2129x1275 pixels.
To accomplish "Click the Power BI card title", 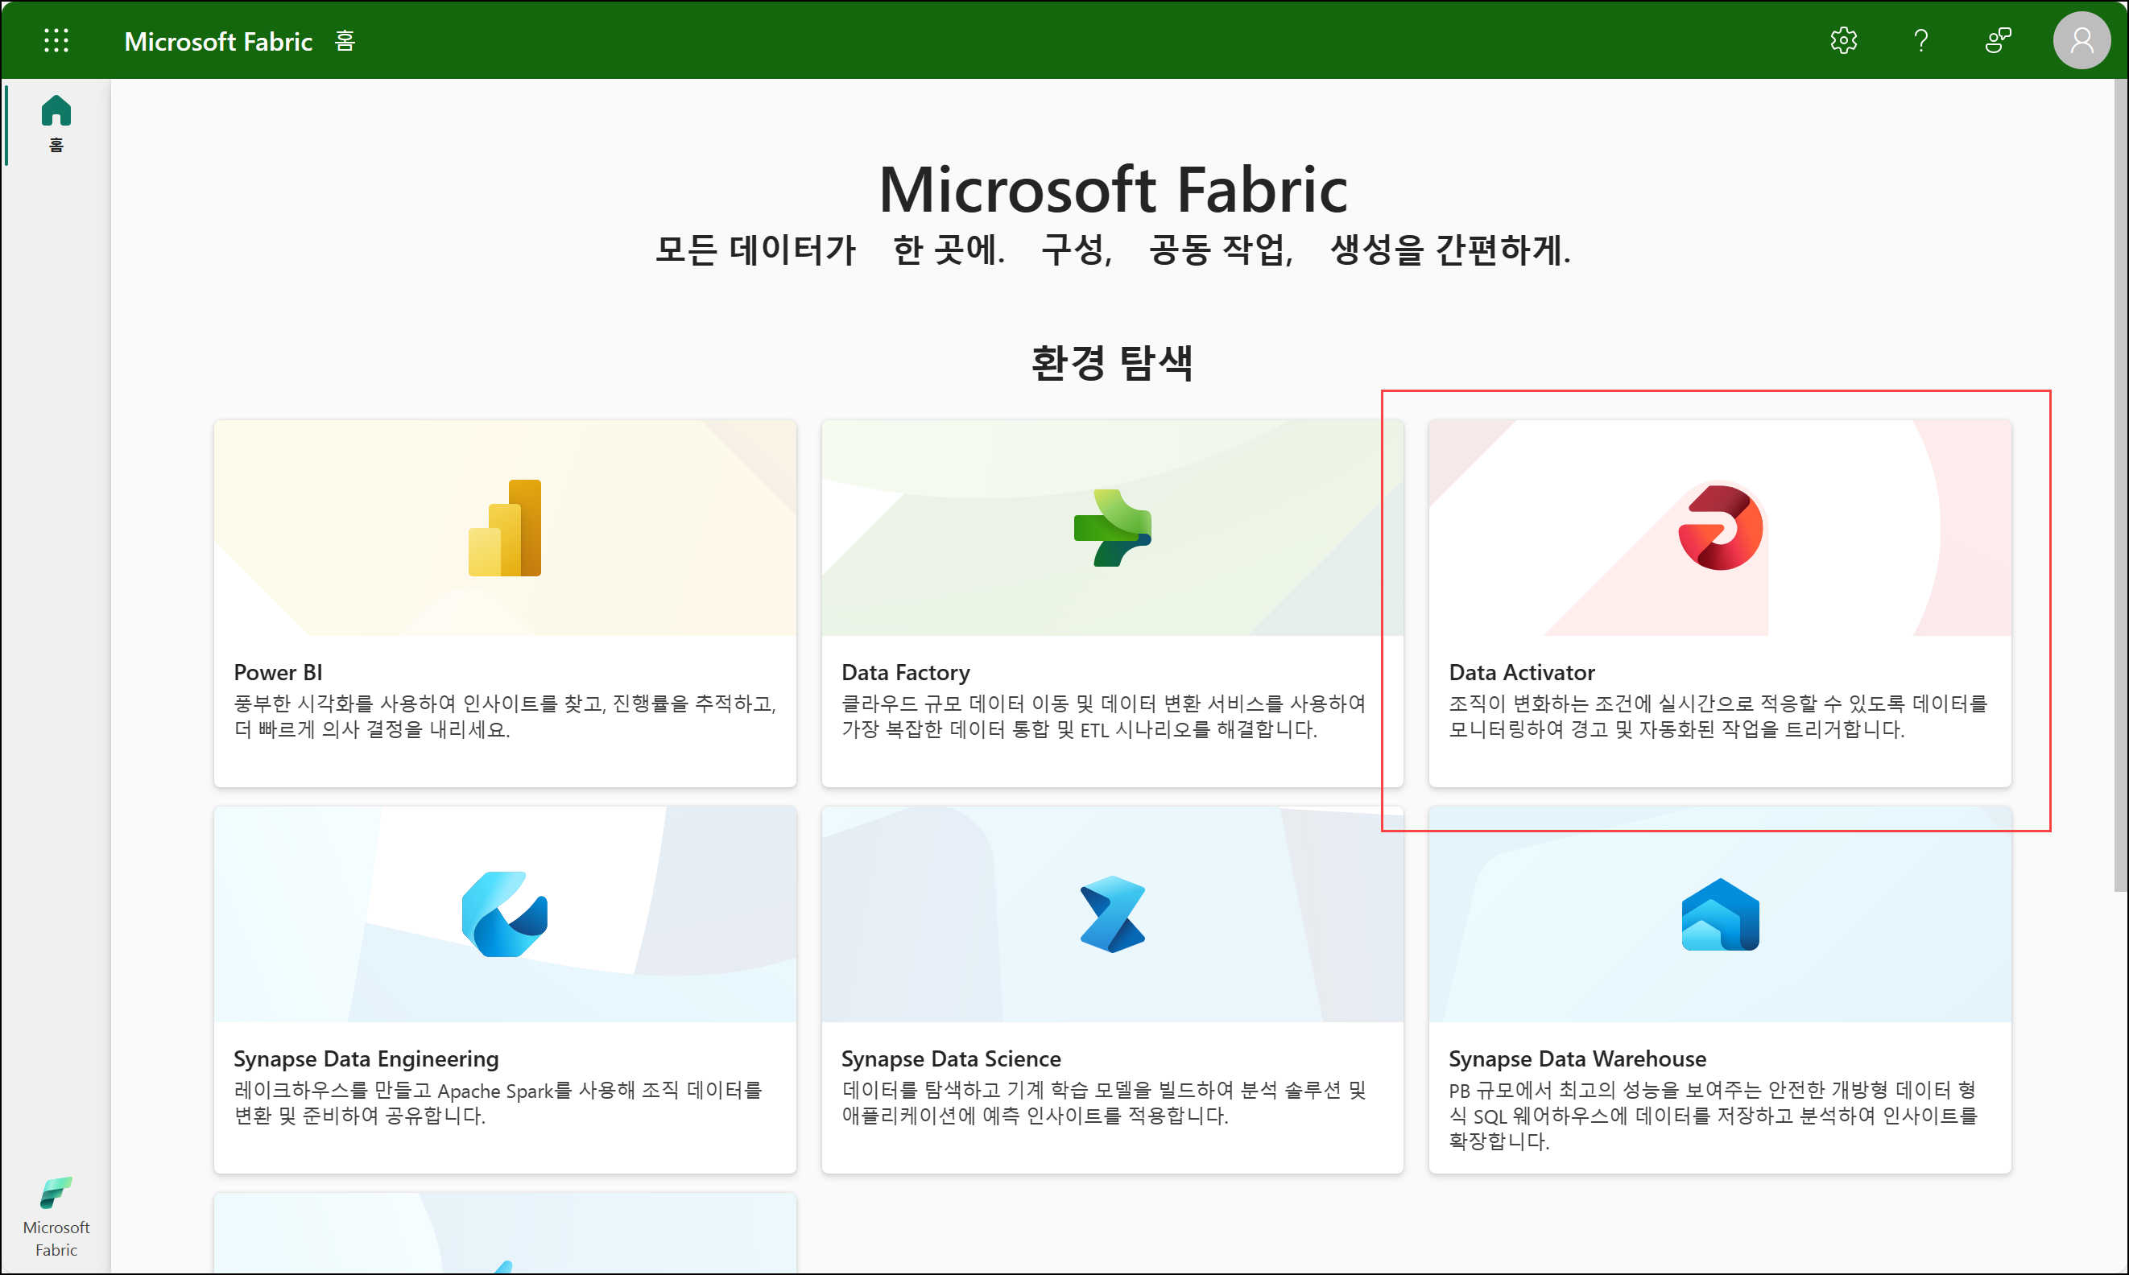I will click(x=278, y=672).
